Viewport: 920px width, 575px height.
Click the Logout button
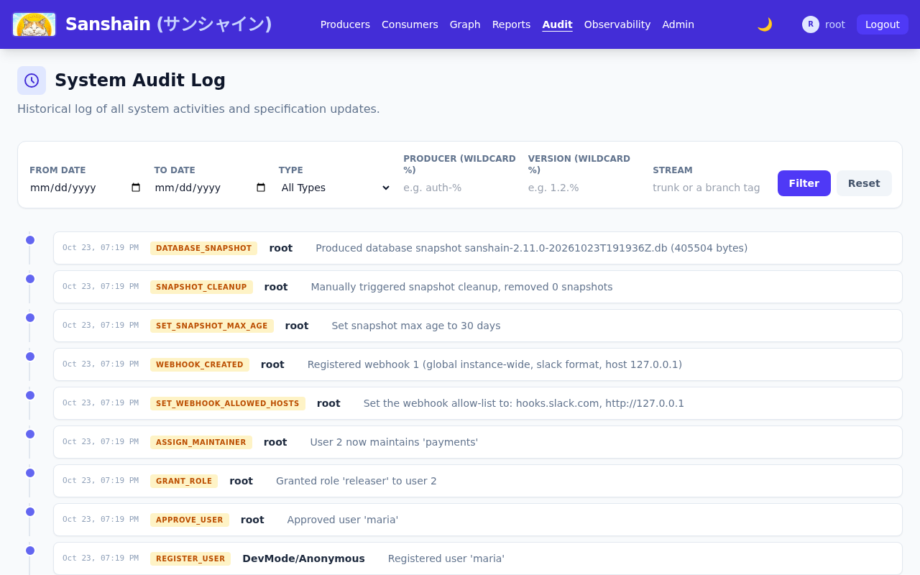[x=883, y=24]
